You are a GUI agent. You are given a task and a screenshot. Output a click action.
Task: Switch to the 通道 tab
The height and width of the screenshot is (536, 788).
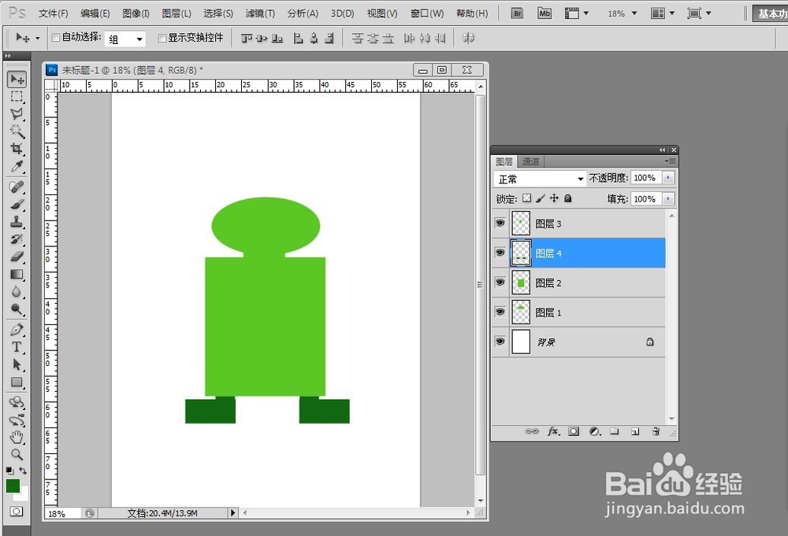531,161
